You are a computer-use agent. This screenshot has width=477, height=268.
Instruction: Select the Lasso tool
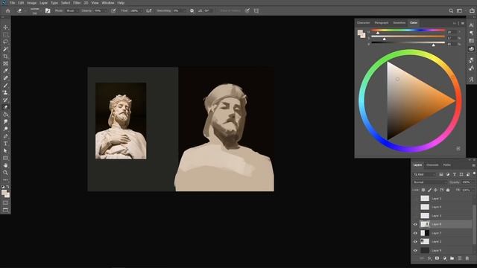(x=5, y=42)
